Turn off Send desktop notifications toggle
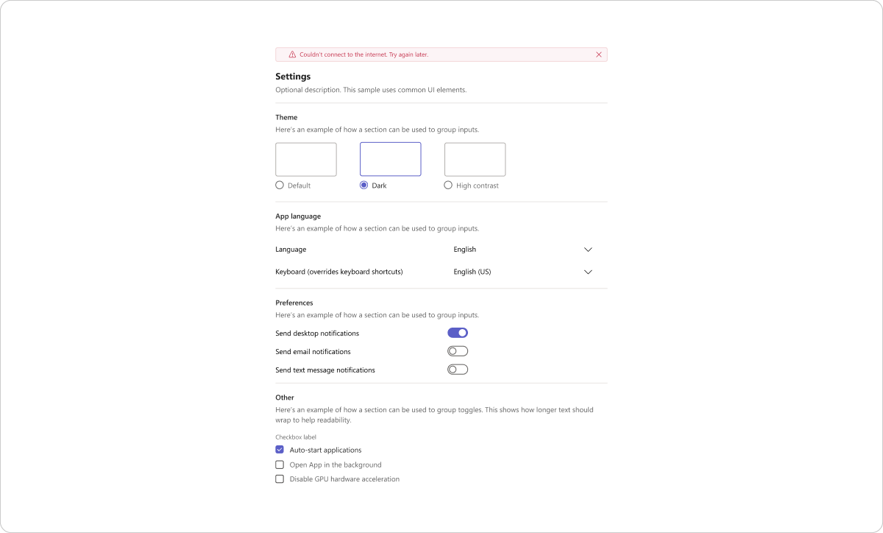883x533 pixels. coord(458,333)
